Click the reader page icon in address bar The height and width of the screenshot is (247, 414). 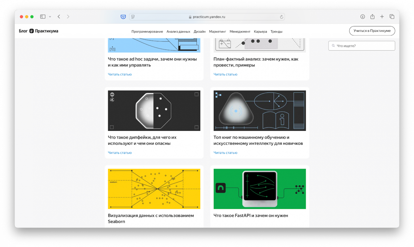tap(133, 17)
